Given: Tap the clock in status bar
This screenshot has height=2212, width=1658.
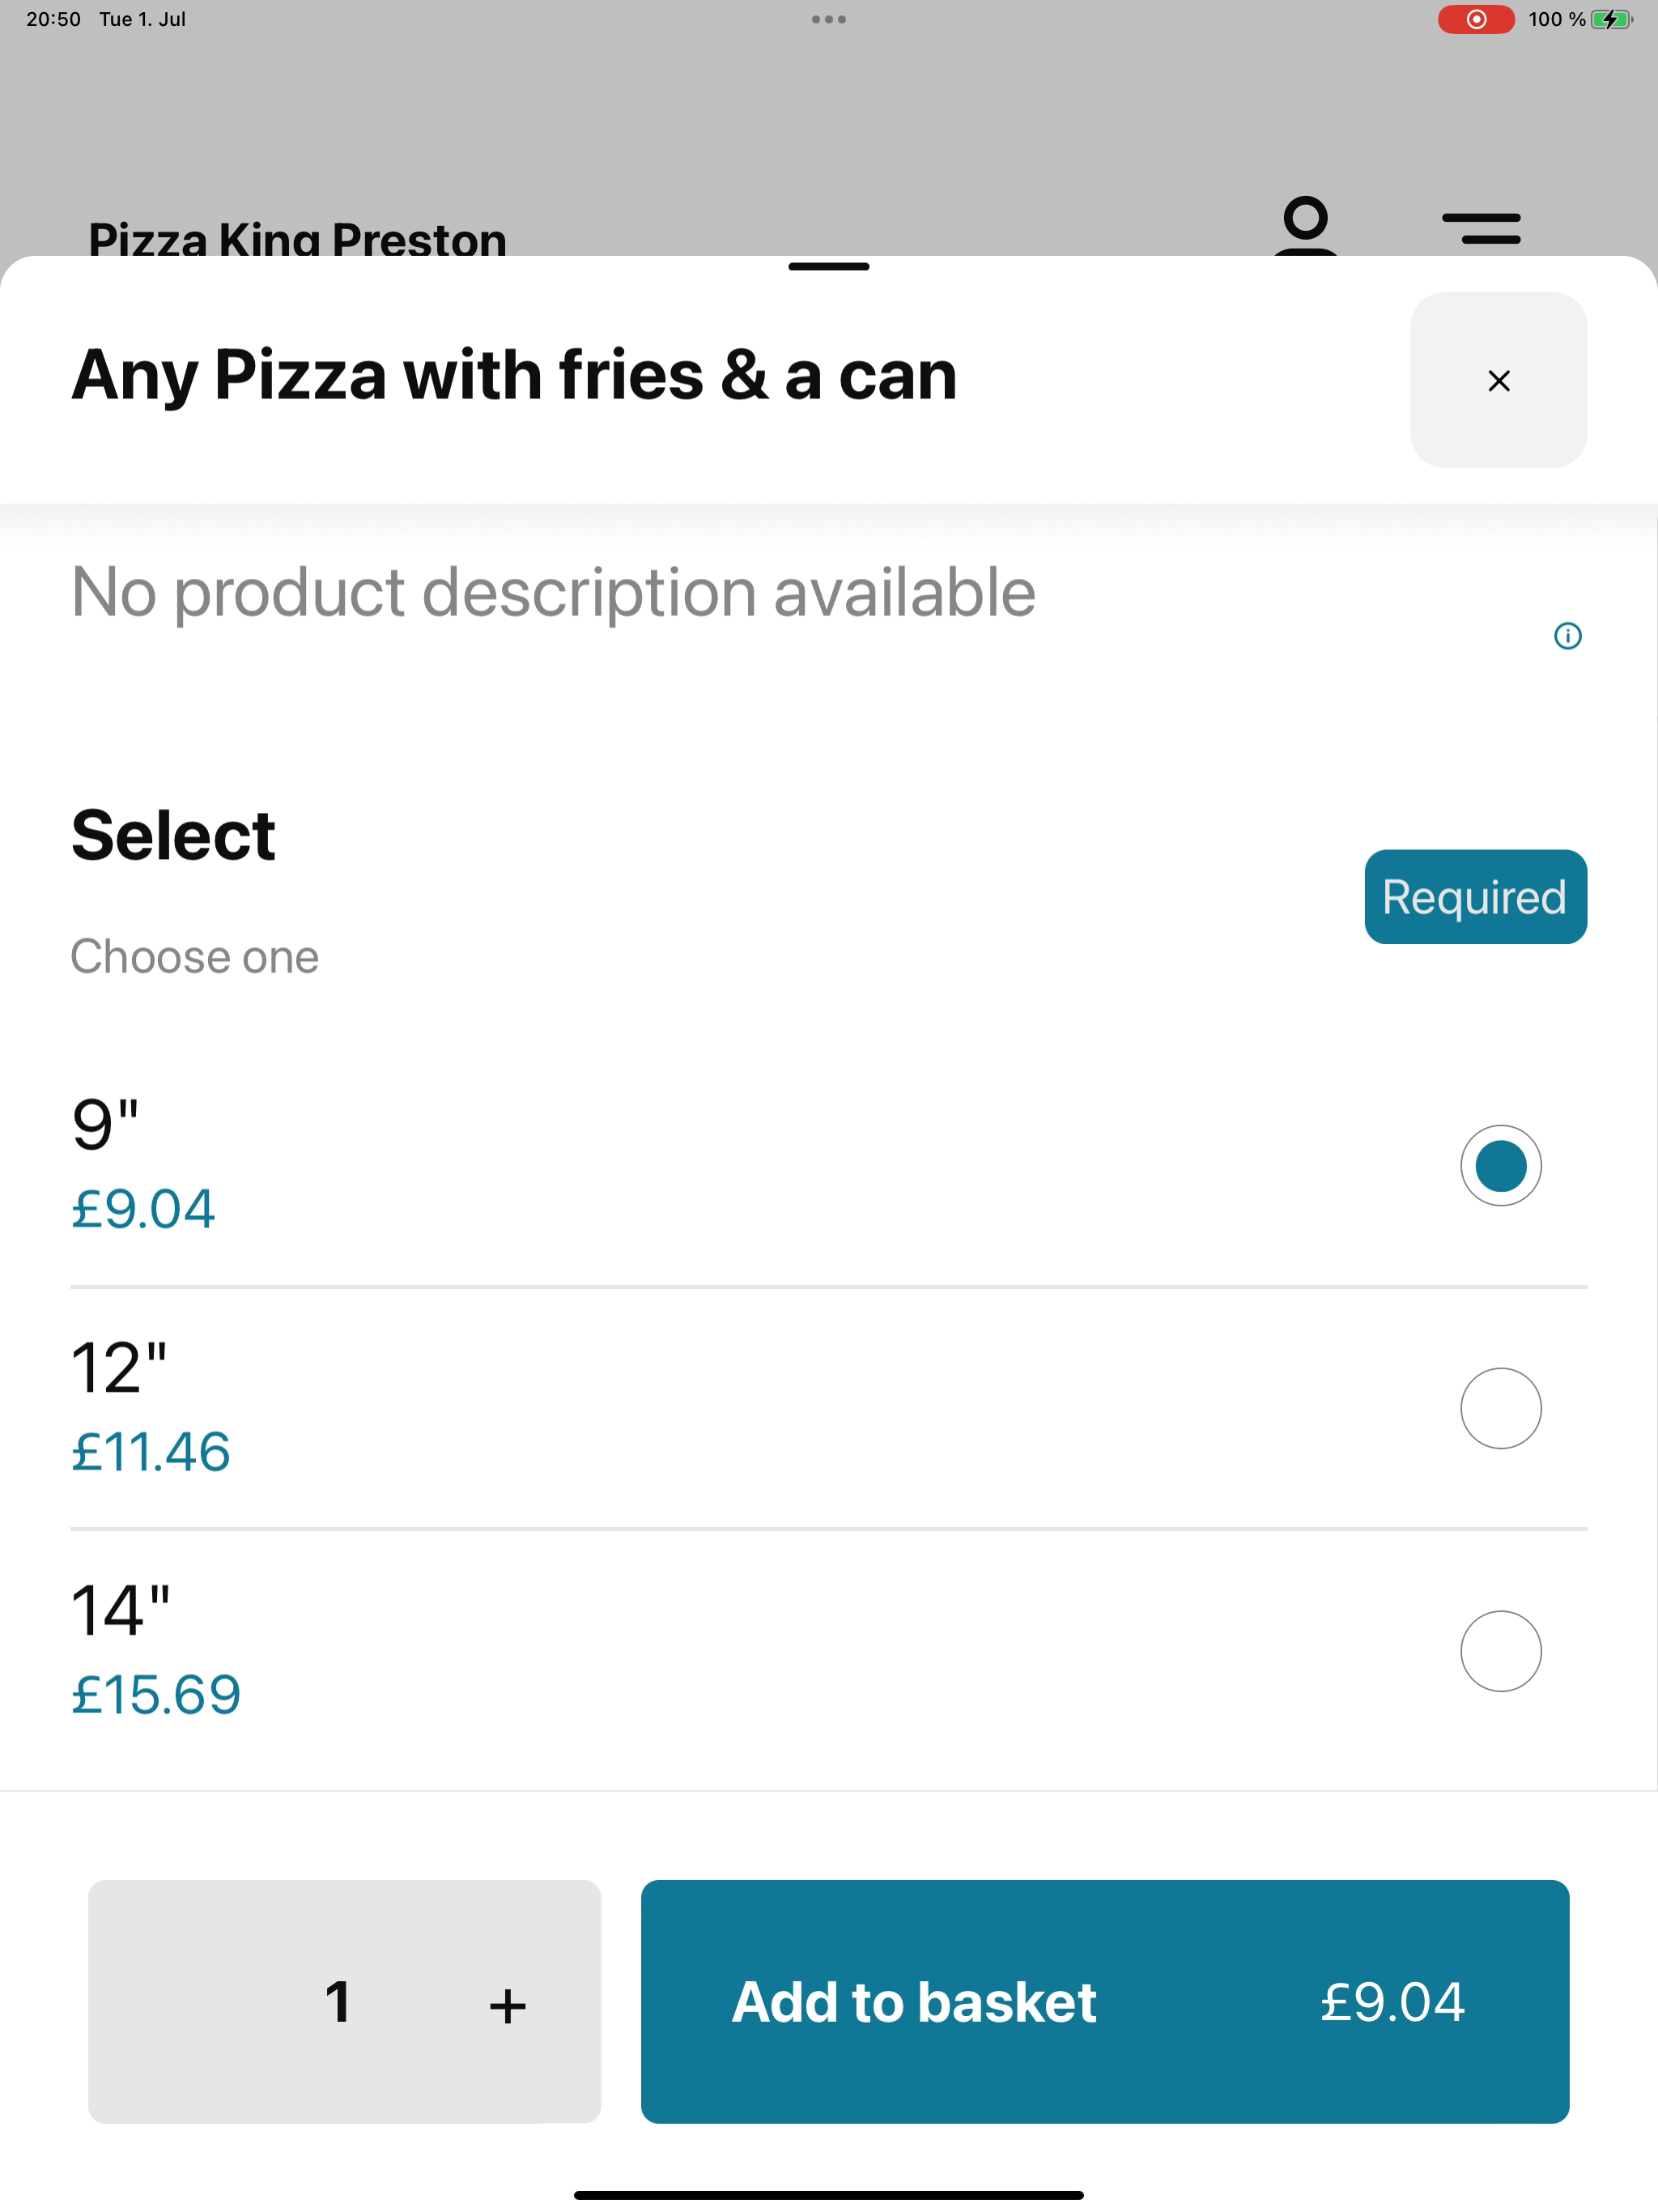Looking at the screenshot, I should [53, 19].
